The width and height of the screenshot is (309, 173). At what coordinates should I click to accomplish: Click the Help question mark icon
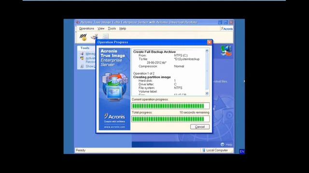coord(222,144)
